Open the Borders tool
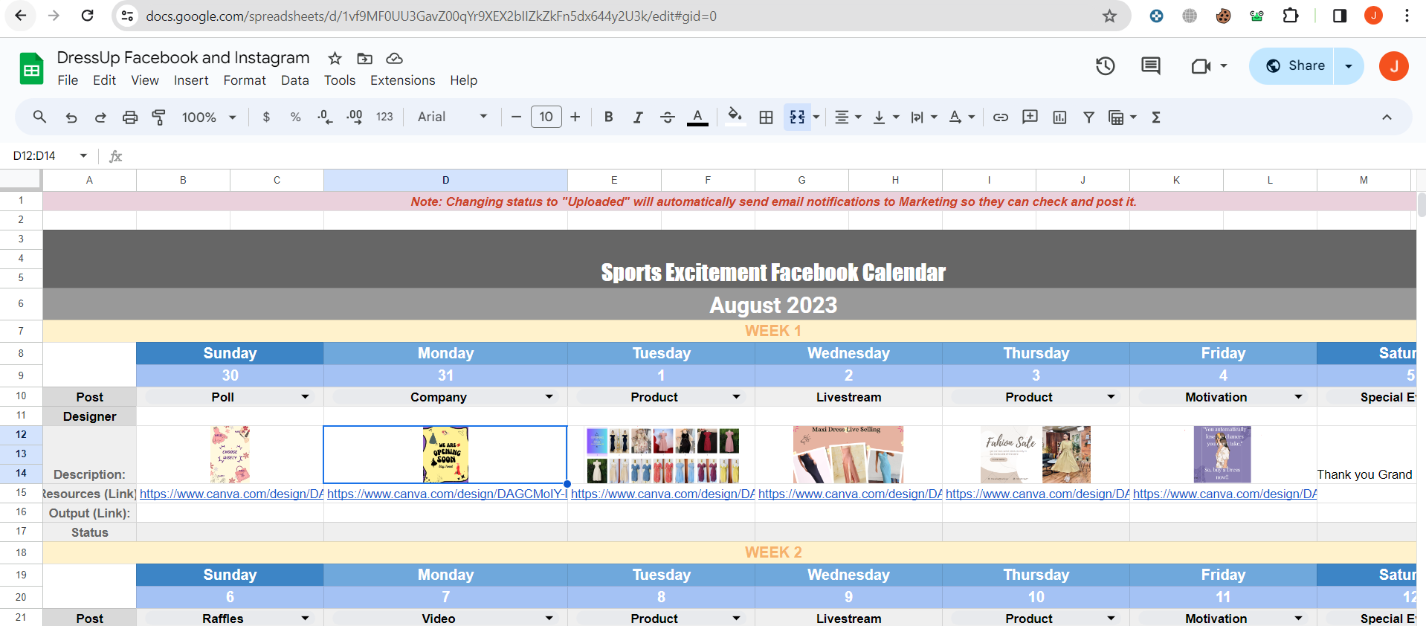The image size is (1426, 626). [766, 117]
